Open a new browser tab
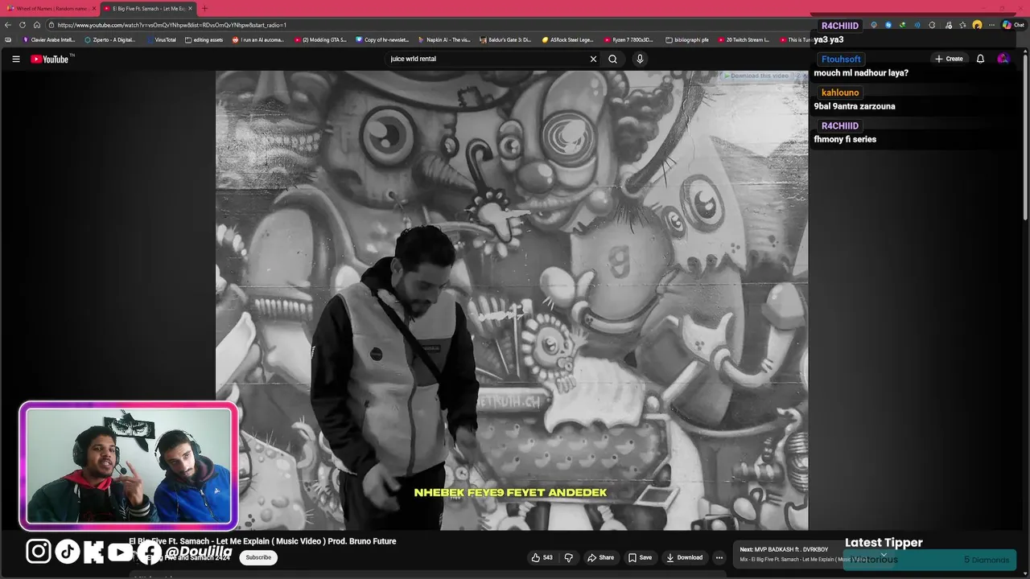Image resolution: width=1030 pixels, height=579 pixels. [204, 8]
